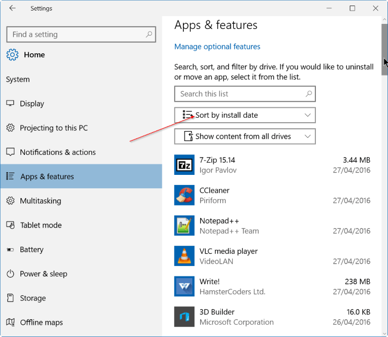Click the Home gear icon
The image size is (388, 337).
point(12,55)
